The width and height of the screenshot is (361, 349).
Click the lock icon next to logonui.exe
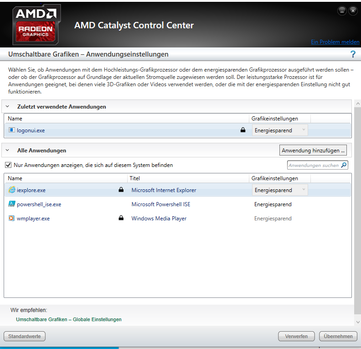243,130
